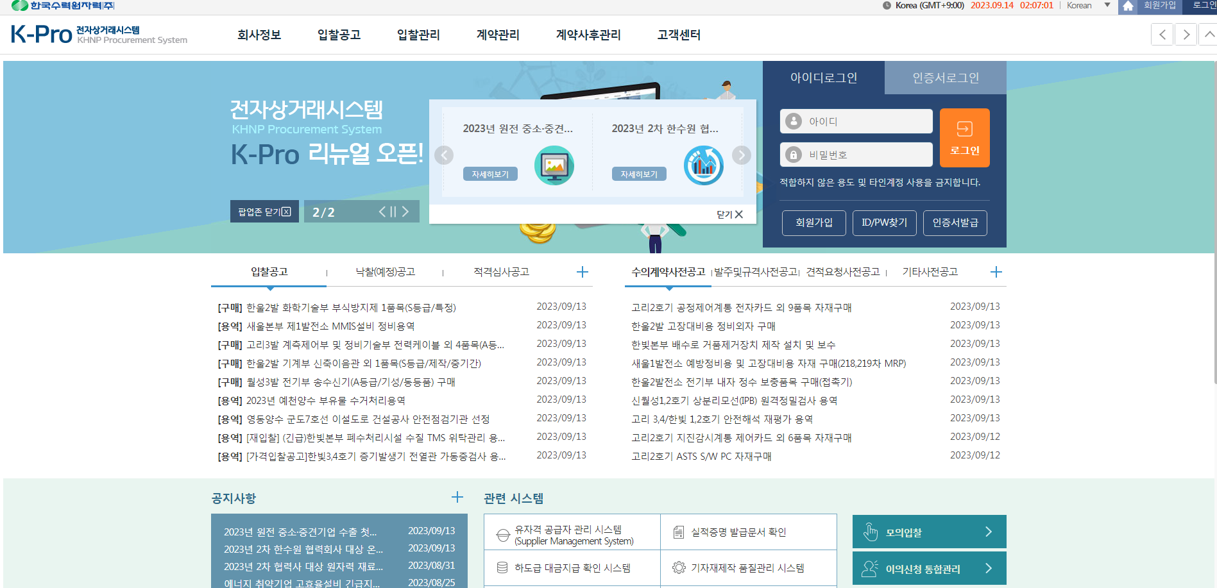Viewport: 1217px width, 588px height.
Task: Go back with the previous page arrow
Action: [1162, 35]
